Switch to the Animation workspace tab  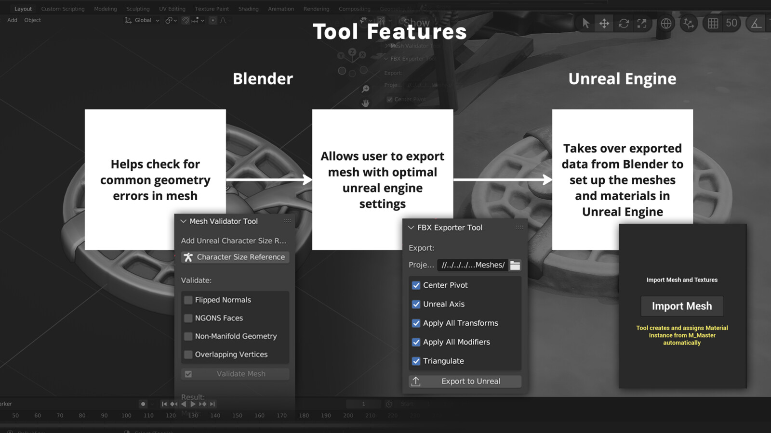[281, 9]
